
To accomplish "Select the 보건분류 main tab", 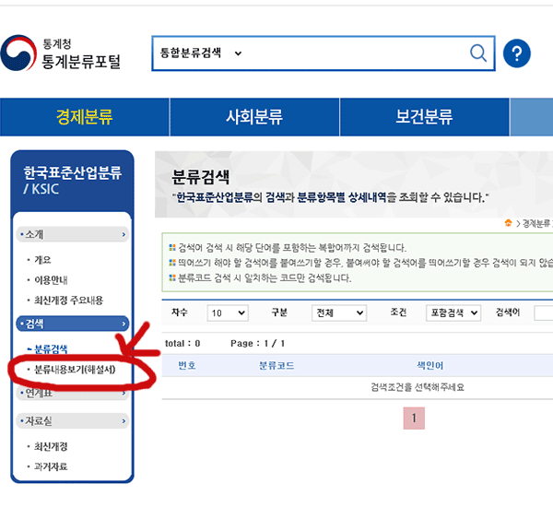I will [x=424, y=117].
